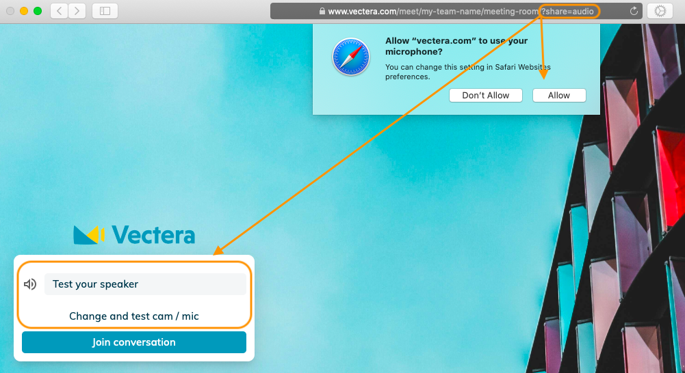Screen dimensions: 685x373
Task: Join the conversation
Action: [x=134, y=342]
